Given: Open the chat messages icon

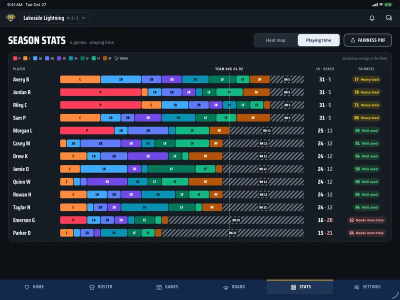Looking at the screenshot, I should 389,18.
